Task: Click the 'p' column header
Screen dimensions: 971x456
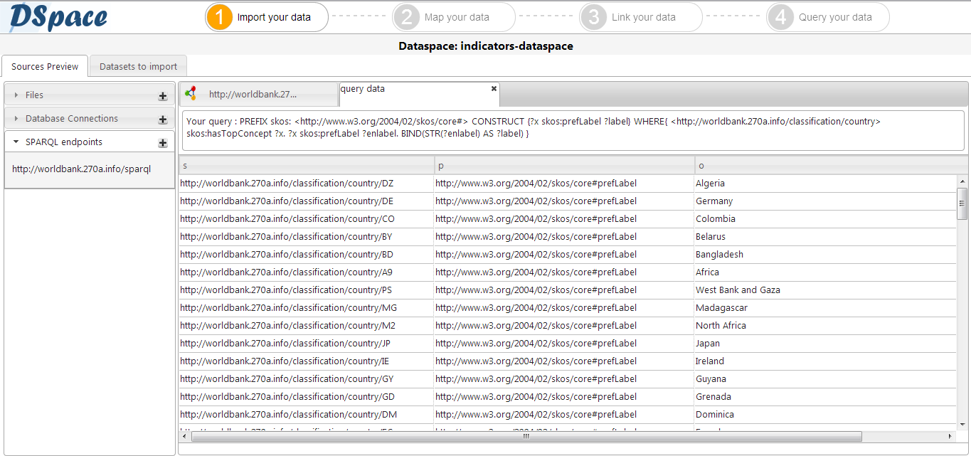Action: 564,165
